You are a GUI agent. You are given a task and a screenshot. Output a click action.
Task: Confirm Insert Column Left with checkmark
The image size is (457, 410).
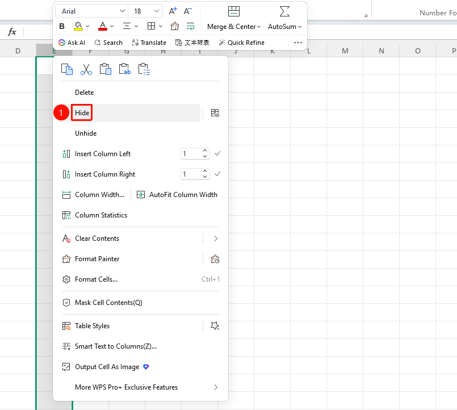coord(217,153)
